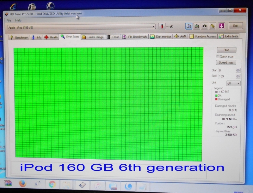Click the blue crescent taskbar icon

tap(128, 186)
